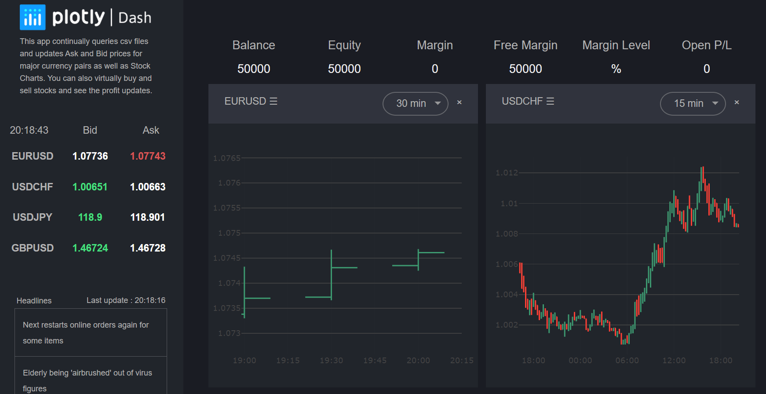Click EURUSD ask price 1.07743
This screenshot has width=766, height=394.
[148, 156]
